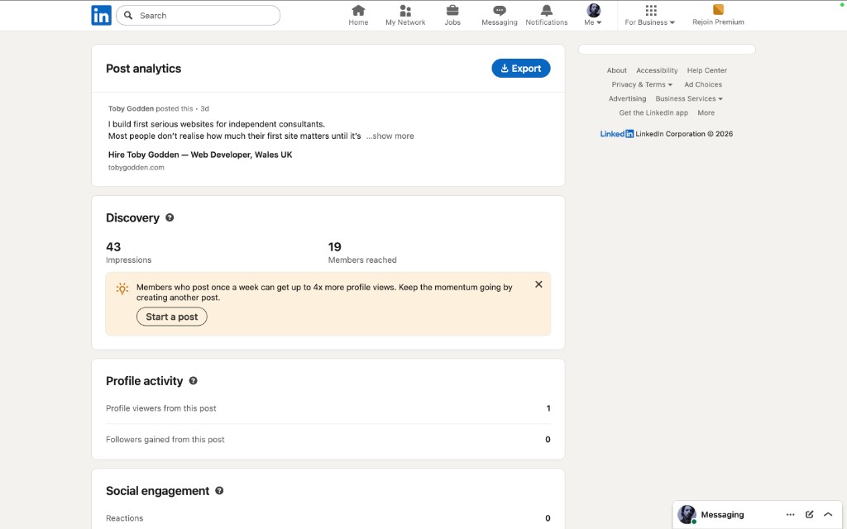Click the Social engagement help icon
Viewport: 847px width, 529px height.
(219, 491)
